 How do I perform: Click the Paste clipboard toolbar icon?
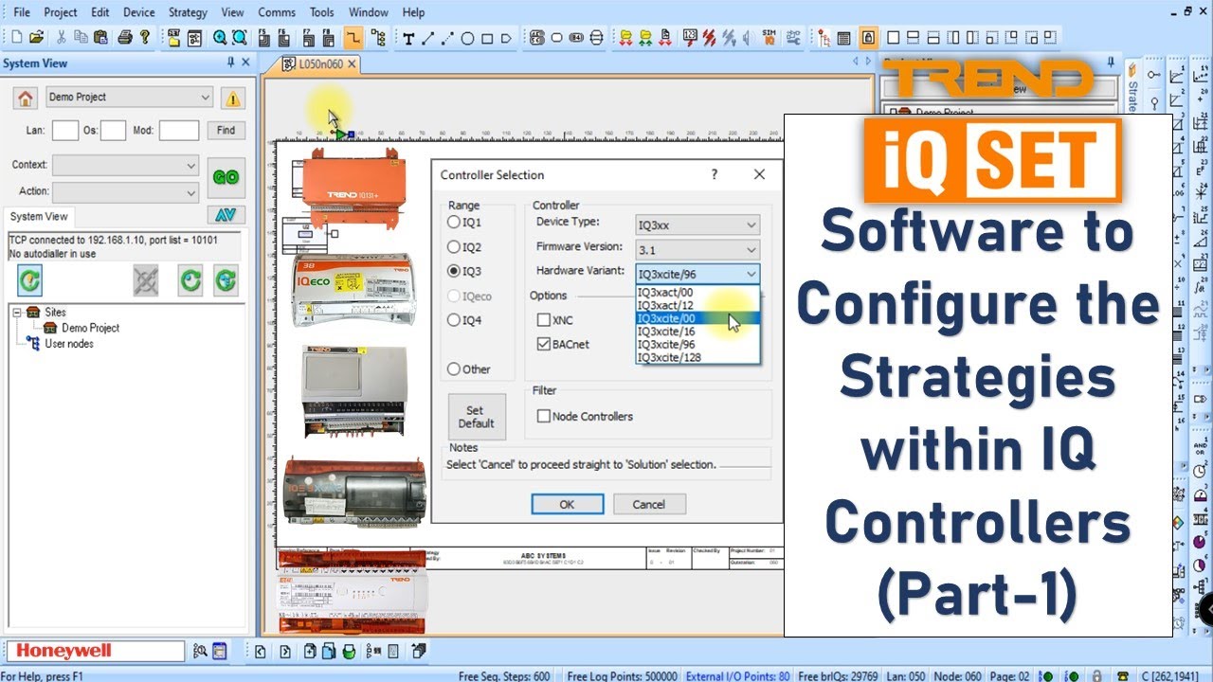(x=100, y=38)
